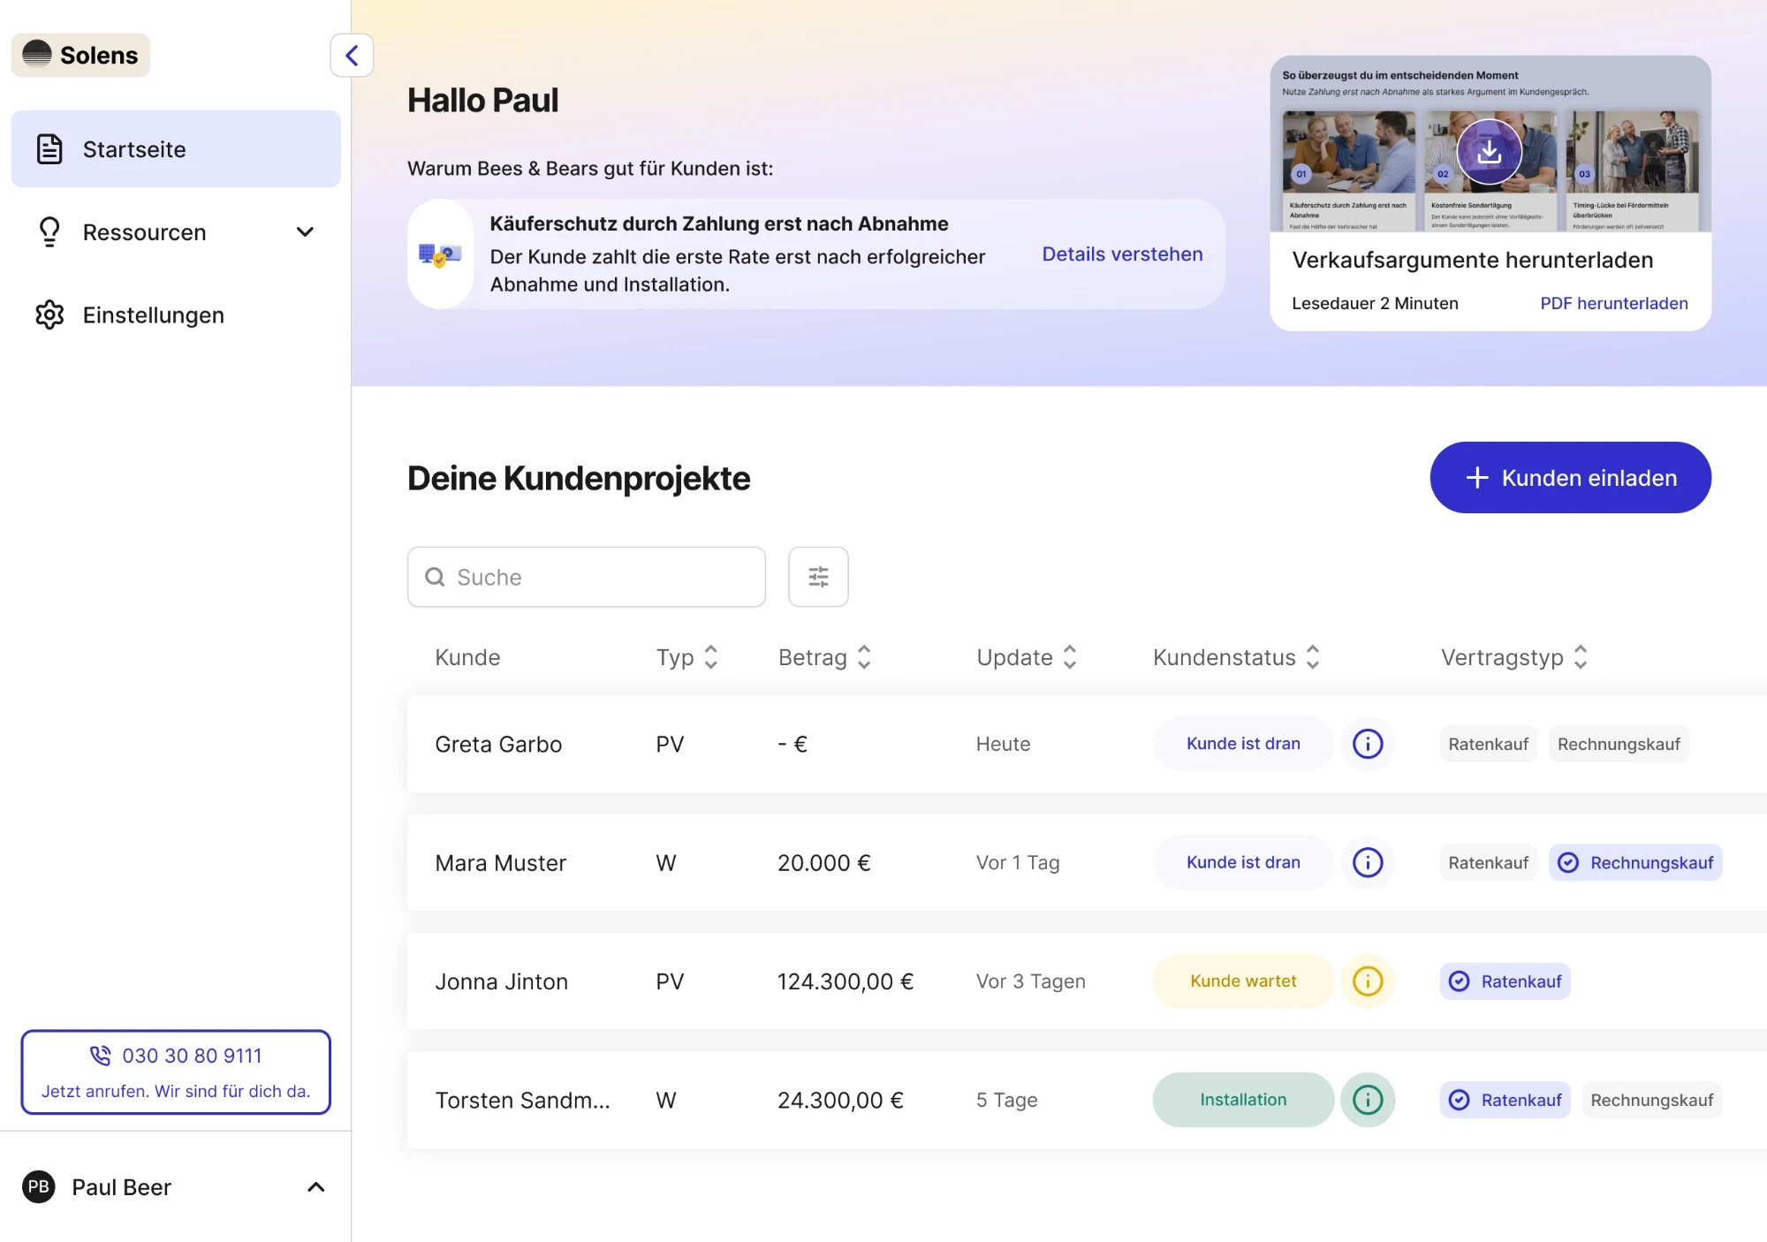Expand the Paul Beer account menu

pos(315,1187)
